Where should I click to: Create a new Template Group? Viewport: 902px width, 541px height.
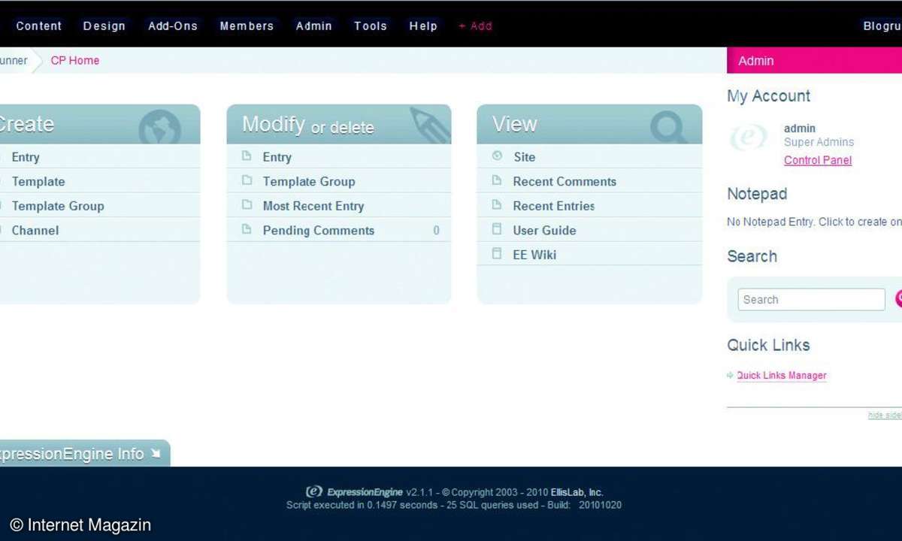pyautogui.click(x=58, y=206)
